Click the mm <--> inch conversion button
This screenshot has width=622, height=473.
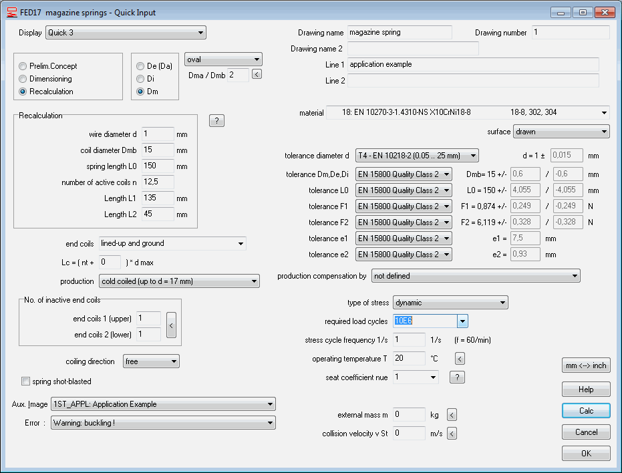[585, 365]
